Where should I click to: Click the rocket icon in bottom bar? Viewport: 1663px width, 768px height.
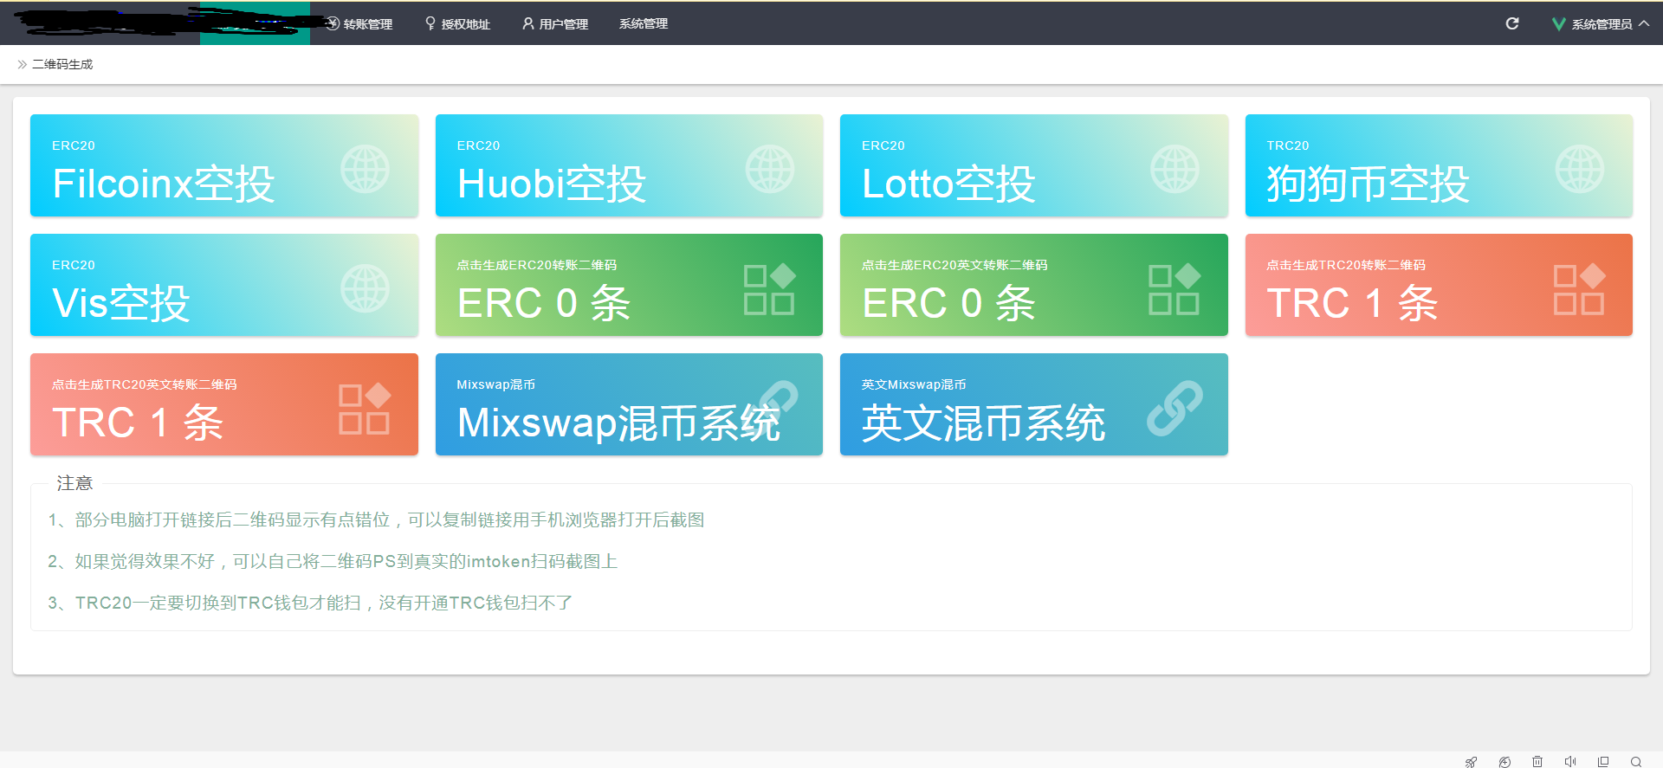coord(1471,762)
